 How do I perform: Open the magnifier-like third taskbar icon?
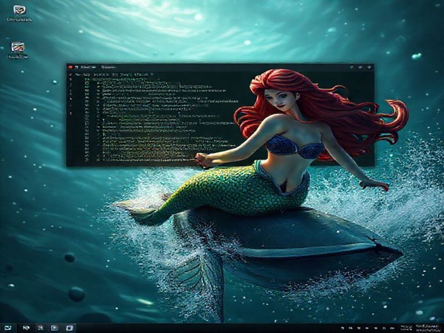pyautogui.click(x=40, y=328)
